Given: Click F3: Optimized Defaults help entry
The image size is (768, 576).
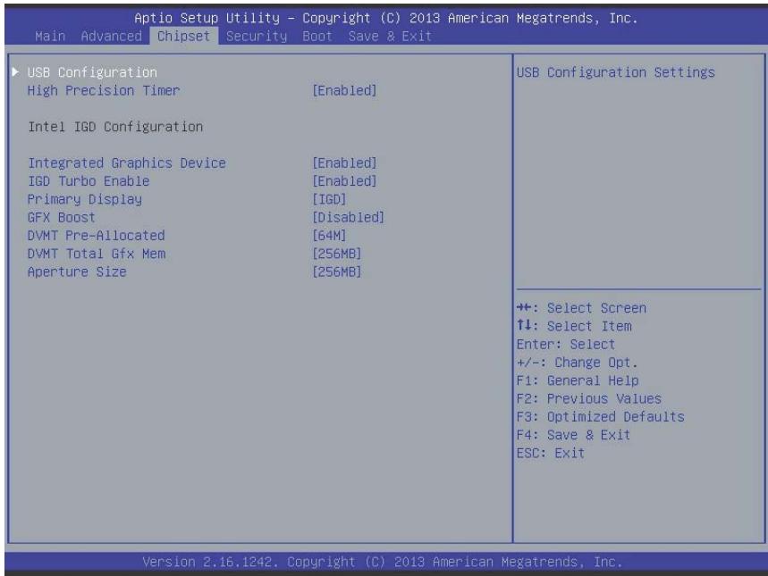Looking at the screenshot, I should coord(601,417).
